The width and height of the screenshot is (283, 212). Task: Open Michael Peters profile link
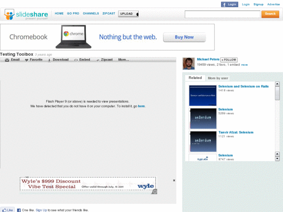[x=208, y=59]
